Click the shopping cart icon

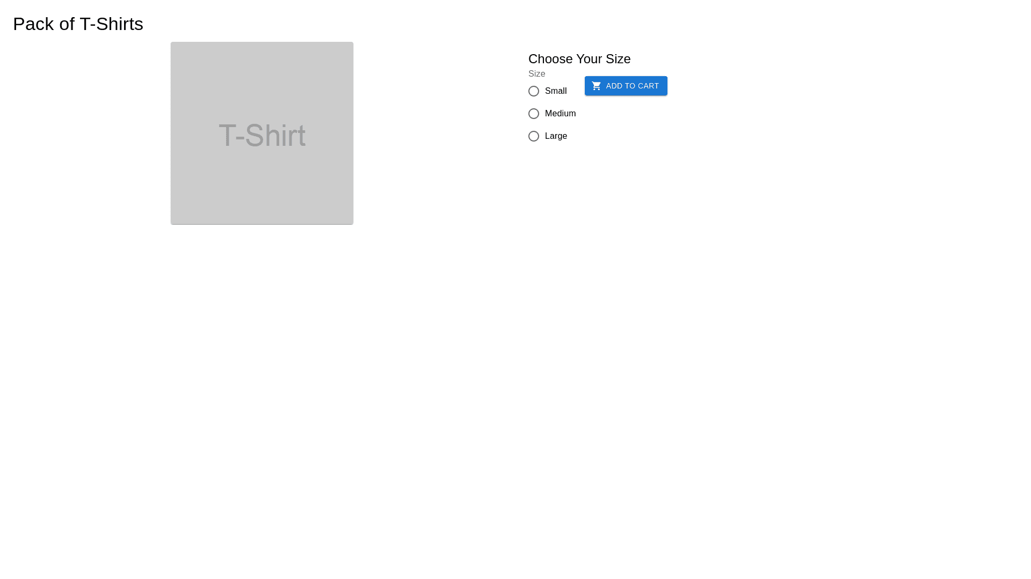[x=596, y=86]
